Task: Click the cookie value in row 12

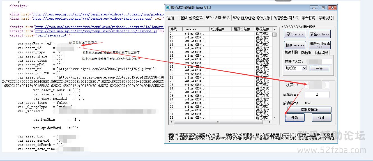Action: [195, 45]
